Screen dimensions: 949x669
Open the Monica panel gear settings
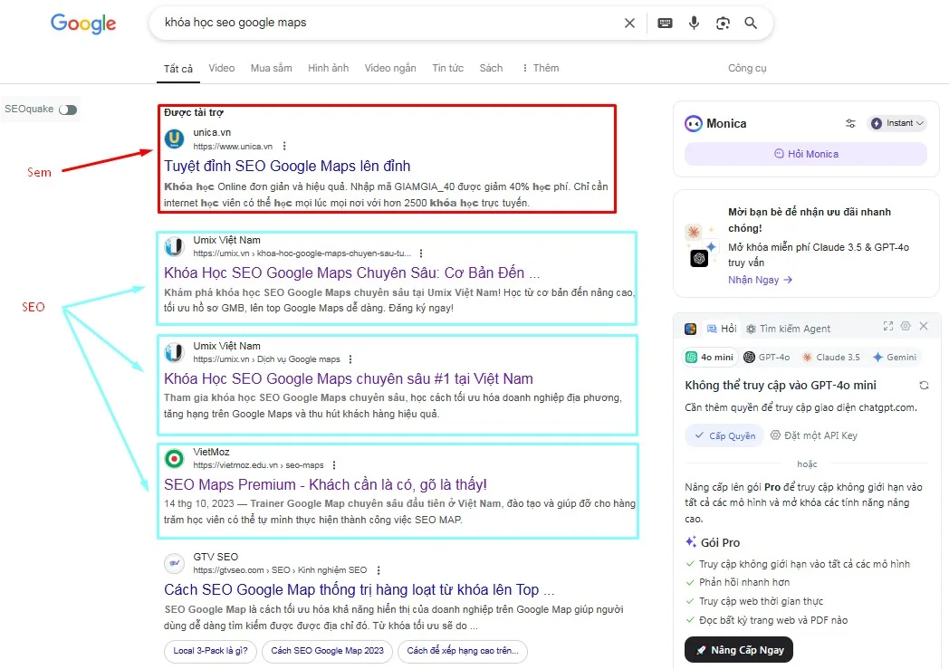click(x=906, y=326)
